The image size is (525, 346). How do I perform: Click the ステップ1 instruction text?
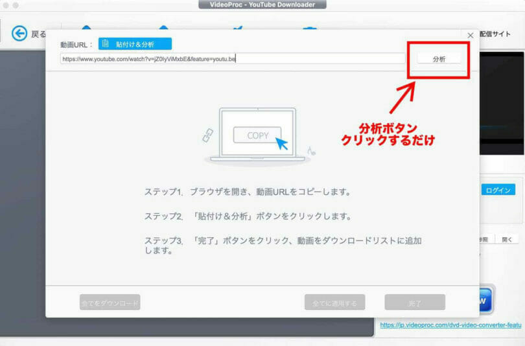click(x=248, y=192)
